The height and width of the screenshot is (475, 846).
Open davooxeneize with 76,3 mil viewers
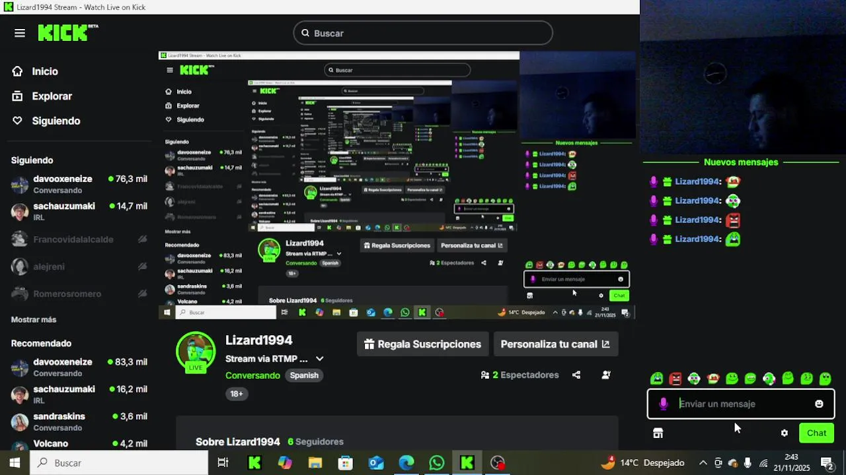[79, 184]
